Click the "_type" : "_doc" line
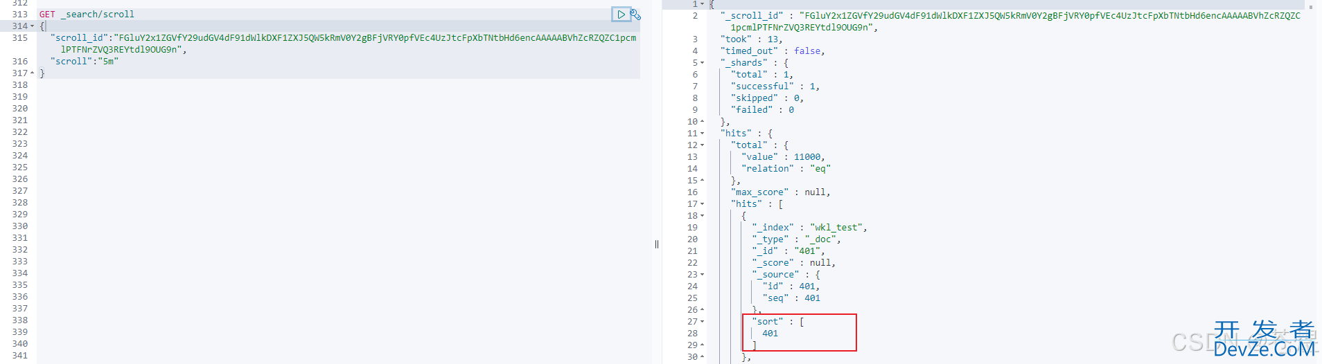 pos(796,239)
